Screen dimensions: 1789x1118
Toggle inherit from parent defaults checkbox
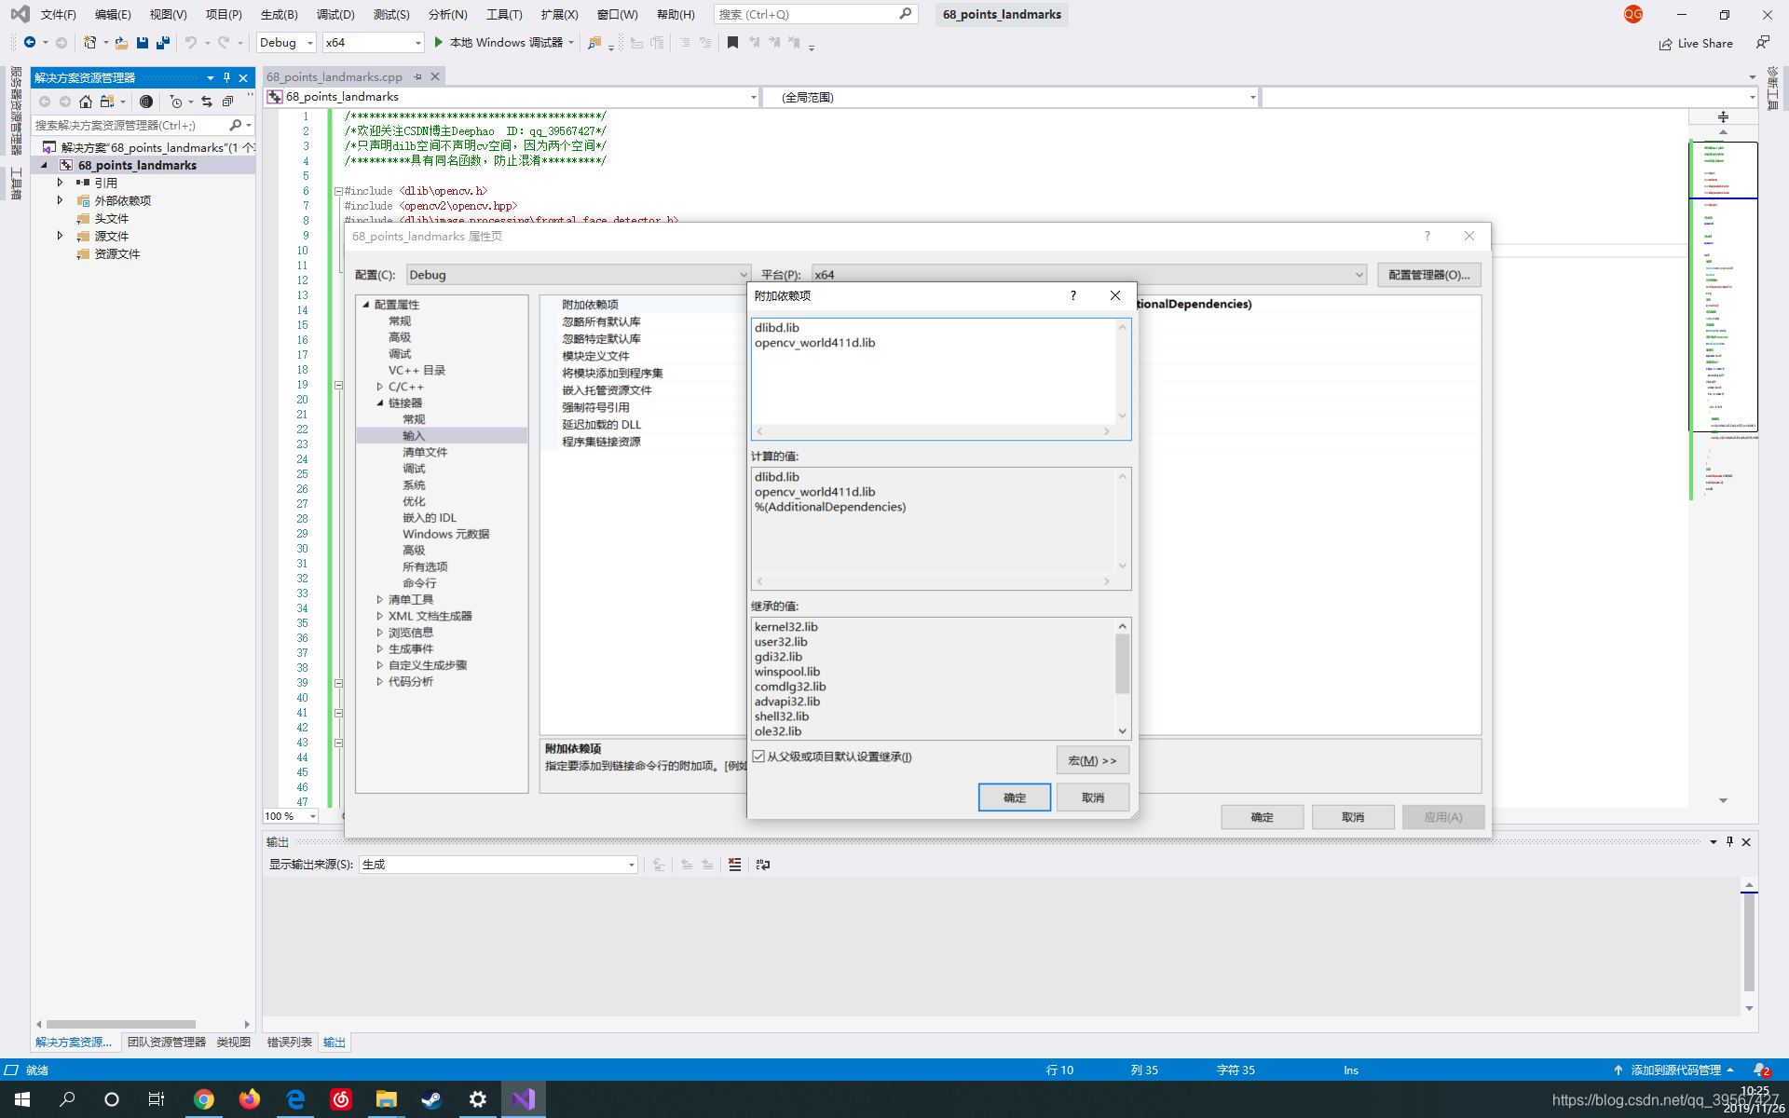[759, 757]
